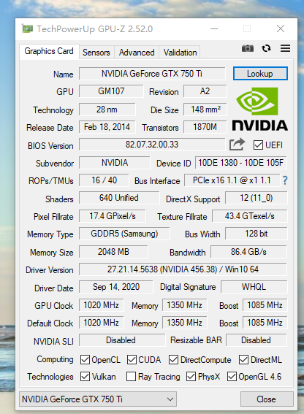Click the refresh arrows icon
The image size is (304, 414).
point(266,48)
